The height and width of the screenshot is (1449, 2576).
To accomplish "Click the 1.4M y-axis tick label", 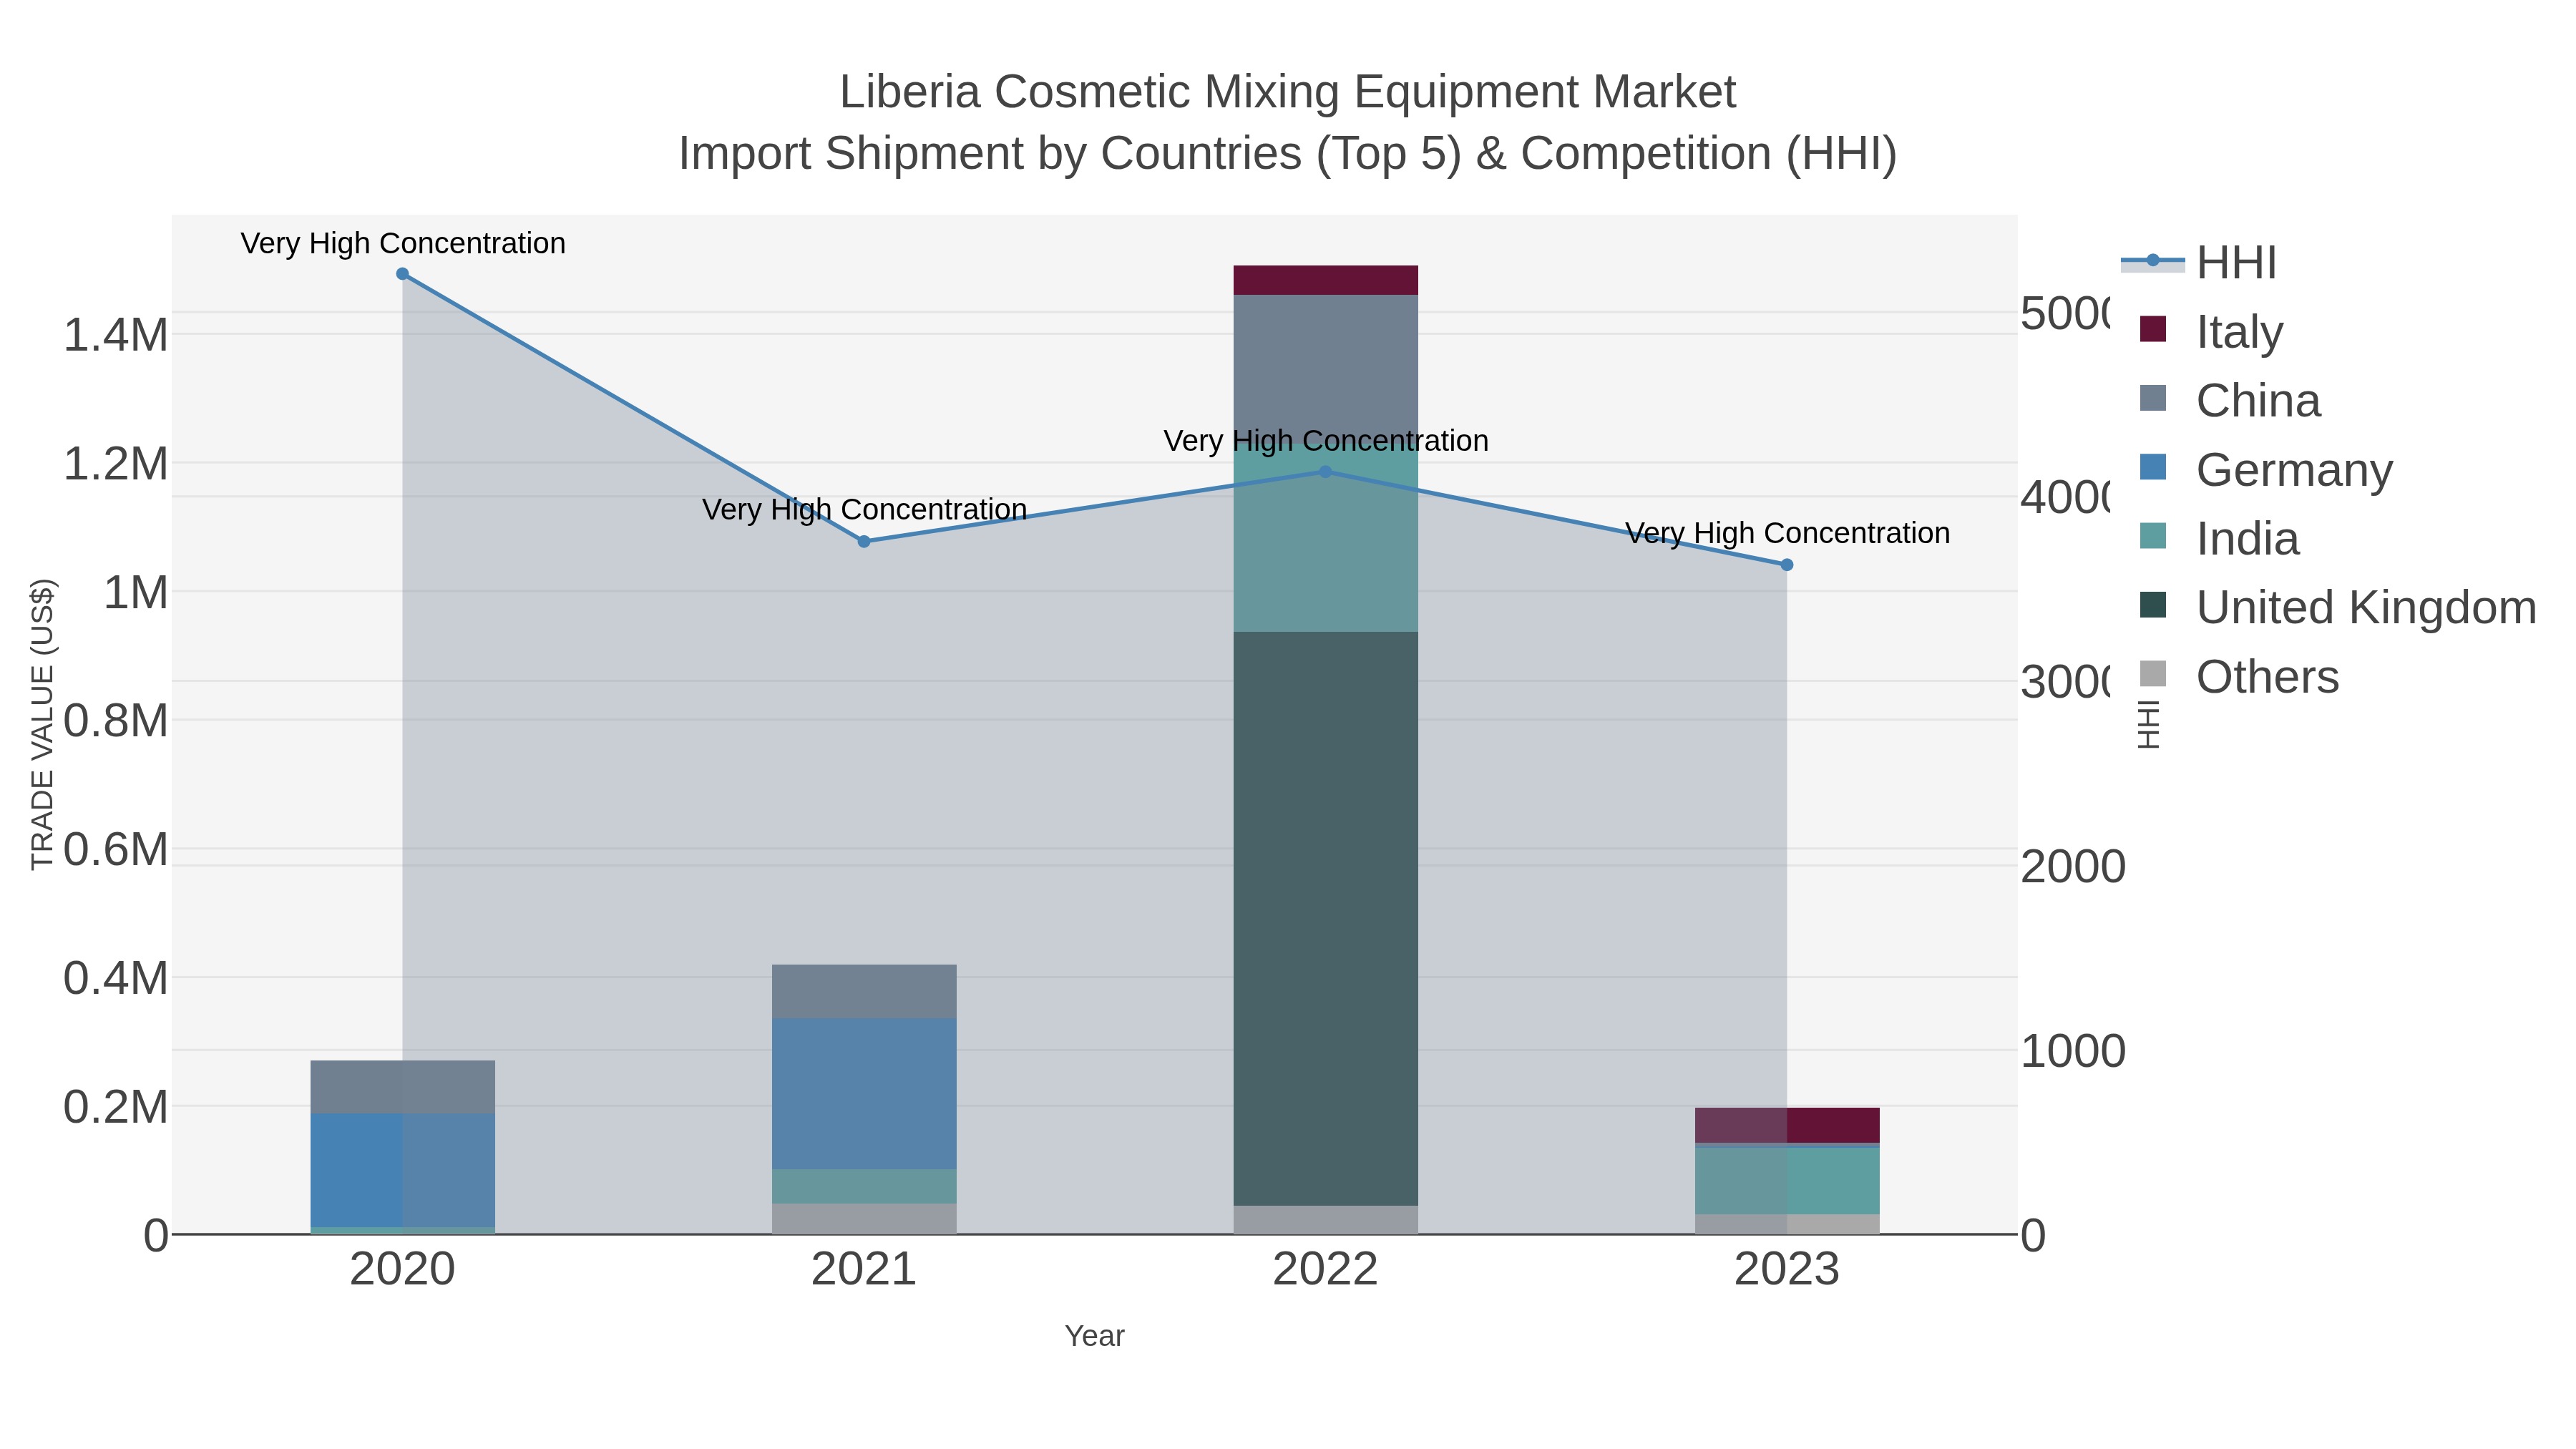I will pyautogui.click(x=116, y=335).
